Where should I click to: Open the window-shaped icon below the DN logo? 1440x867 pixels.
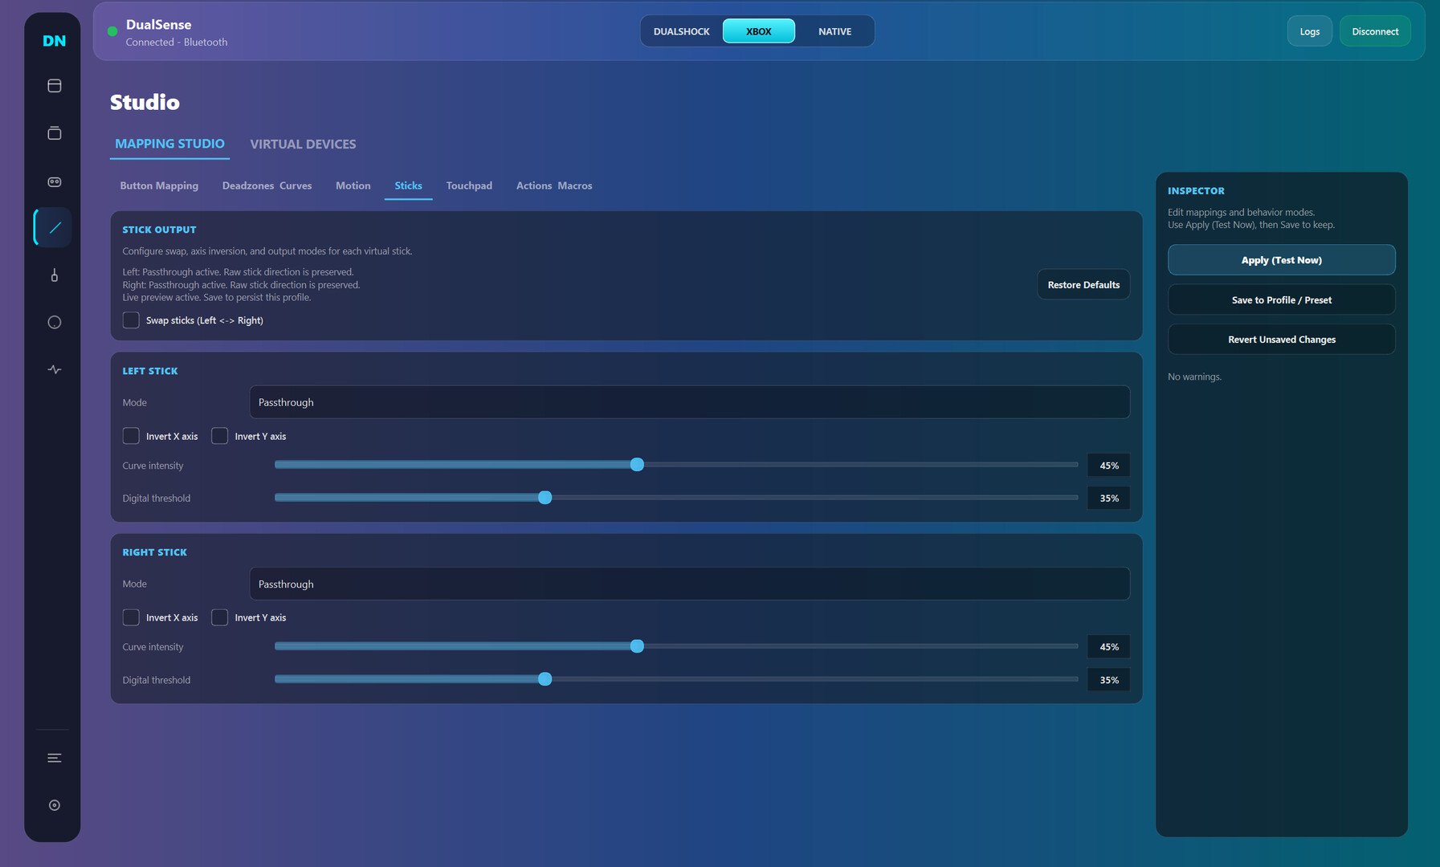click(54, 86)
